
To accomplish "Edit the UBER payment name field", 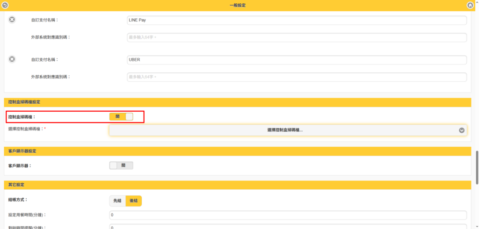I will 297,60.
